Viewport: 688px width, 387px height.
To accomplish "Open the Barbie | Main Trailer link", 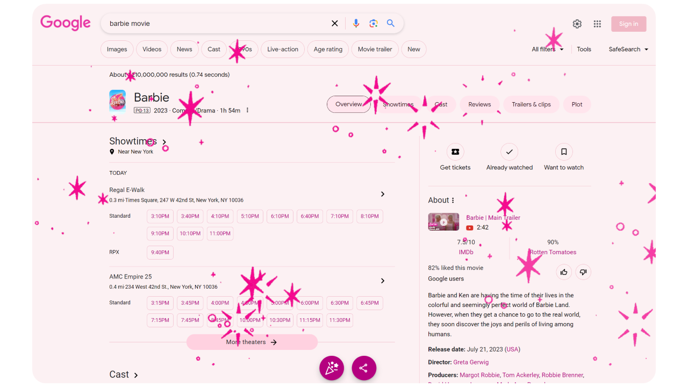I will click(493, 218).
